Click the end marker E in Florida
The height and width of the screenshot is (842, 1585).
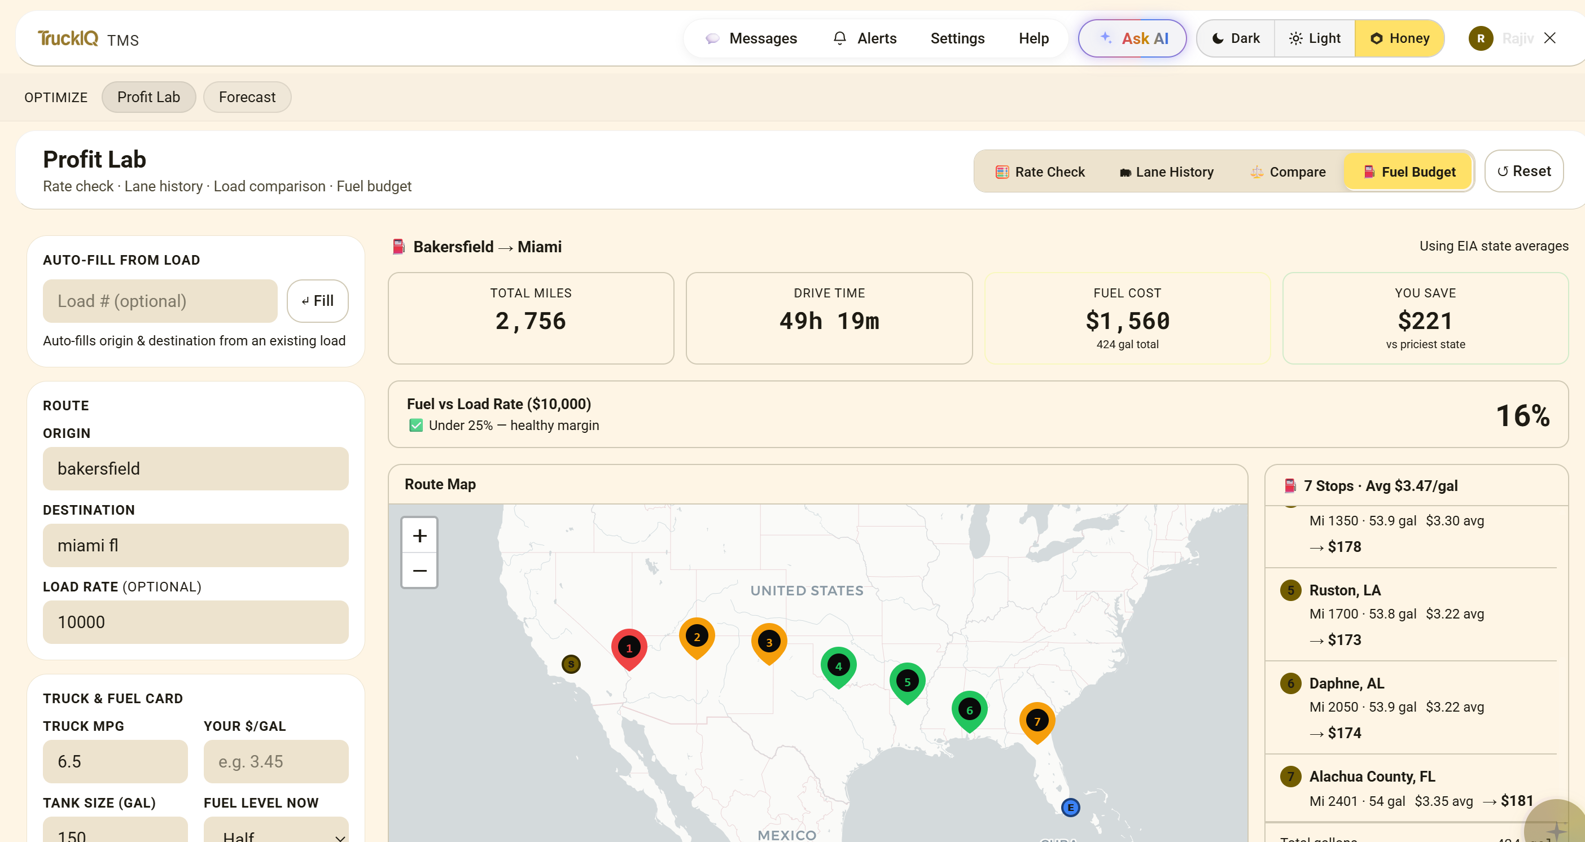tap(1071, 808)
